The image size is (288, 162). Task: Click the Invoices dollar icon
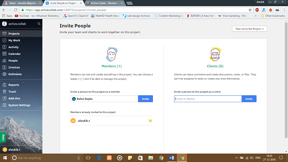pyautogui.click(x=4, y=68)
